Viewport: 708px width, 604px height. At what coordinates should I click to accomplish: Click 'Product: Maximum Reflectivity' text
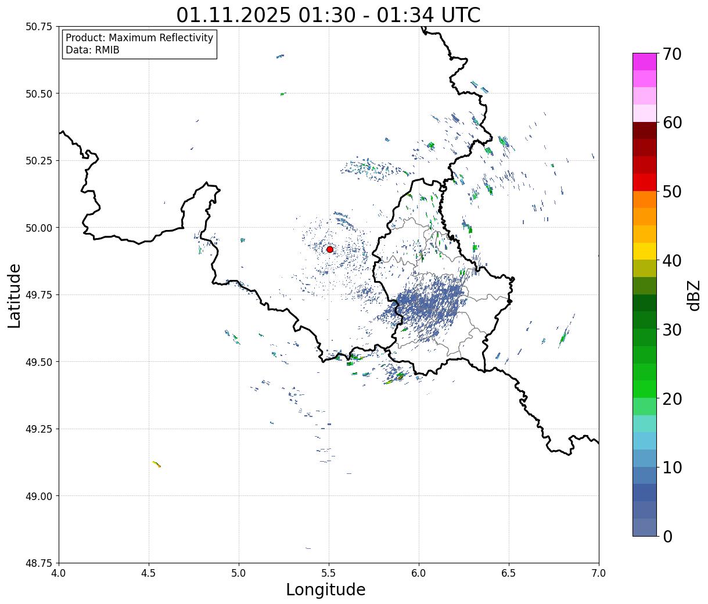click(x=139, y=38)
